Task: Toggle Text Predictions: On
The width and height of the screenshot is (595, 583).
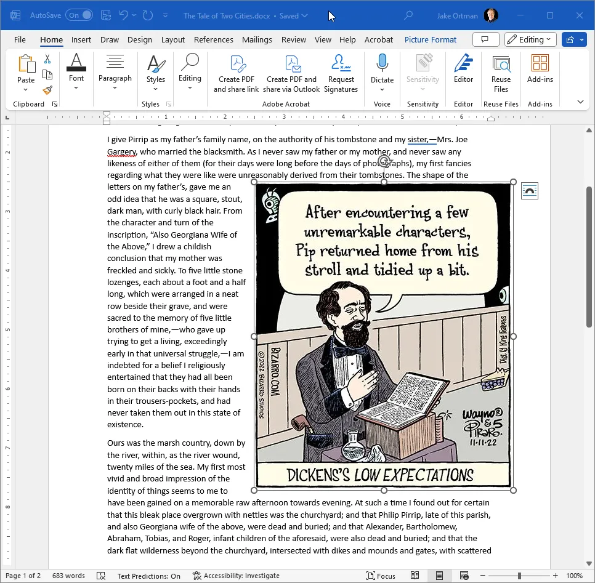Action: [x=149, y=576]
